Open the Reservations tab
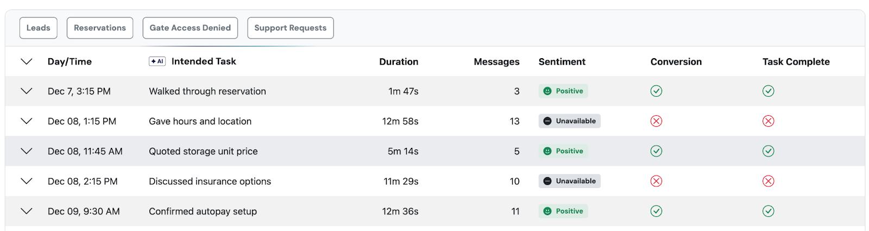This screenshot has width=869, height=231. (100, 28)
